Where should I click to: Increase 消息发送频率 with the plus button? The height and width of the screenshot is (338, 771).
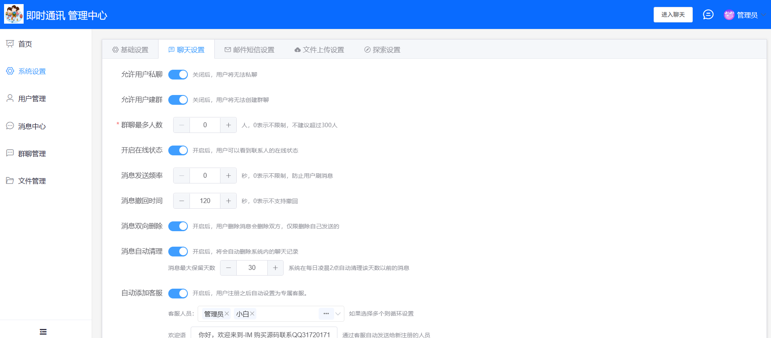pyautogui.click(x=228, y=176)
